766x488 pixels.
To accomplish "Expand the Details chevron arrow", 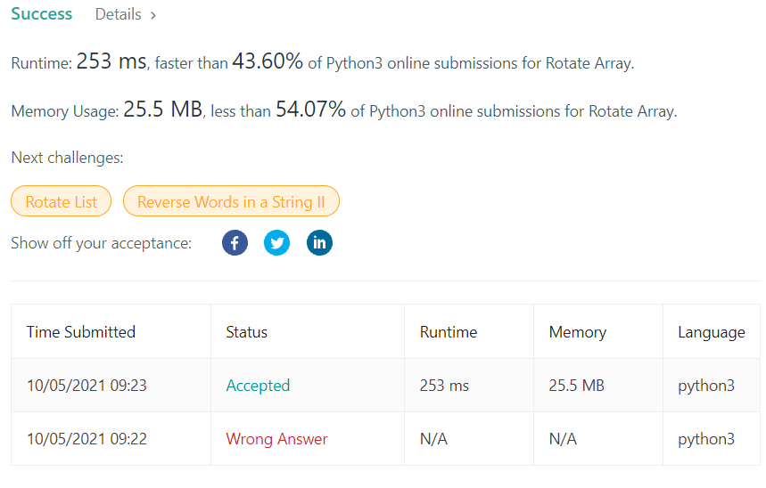I will tap(153, 16).
